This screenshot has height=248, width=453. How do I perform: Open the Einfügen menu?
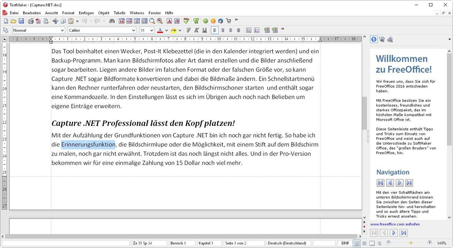coord(86,13)
